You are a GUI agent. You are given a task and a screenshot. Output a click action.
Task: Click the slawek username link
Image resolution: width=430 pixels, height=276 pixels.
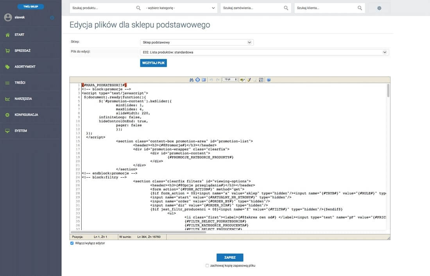coord(20,17)
